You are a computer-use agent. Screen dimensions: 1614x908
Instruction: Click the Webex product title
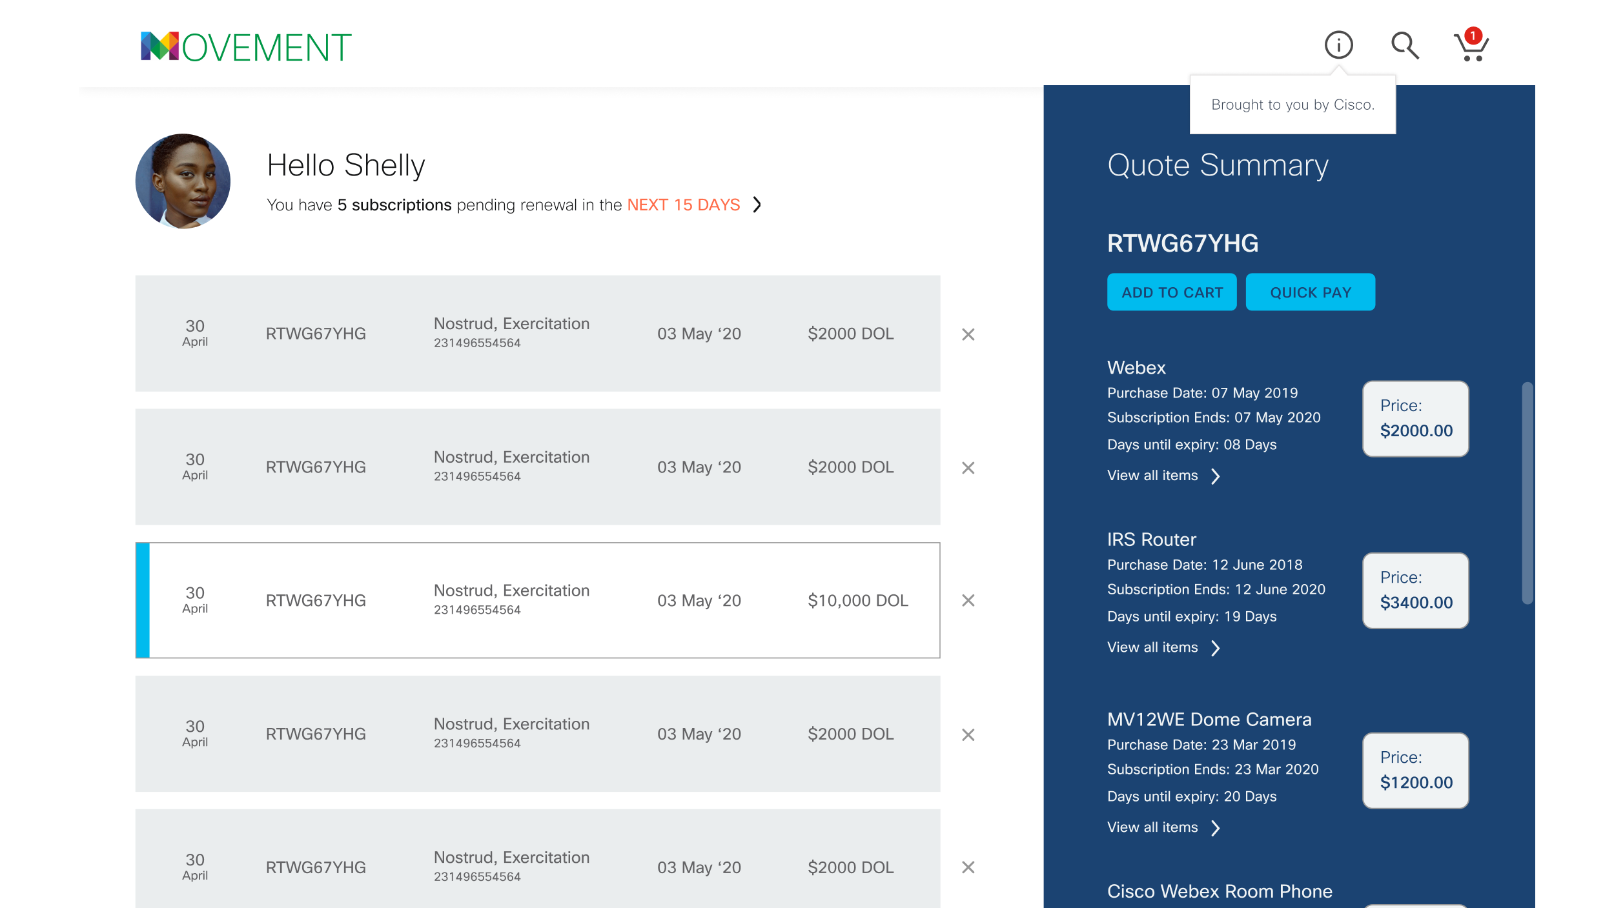click(x=1136, y=368)
